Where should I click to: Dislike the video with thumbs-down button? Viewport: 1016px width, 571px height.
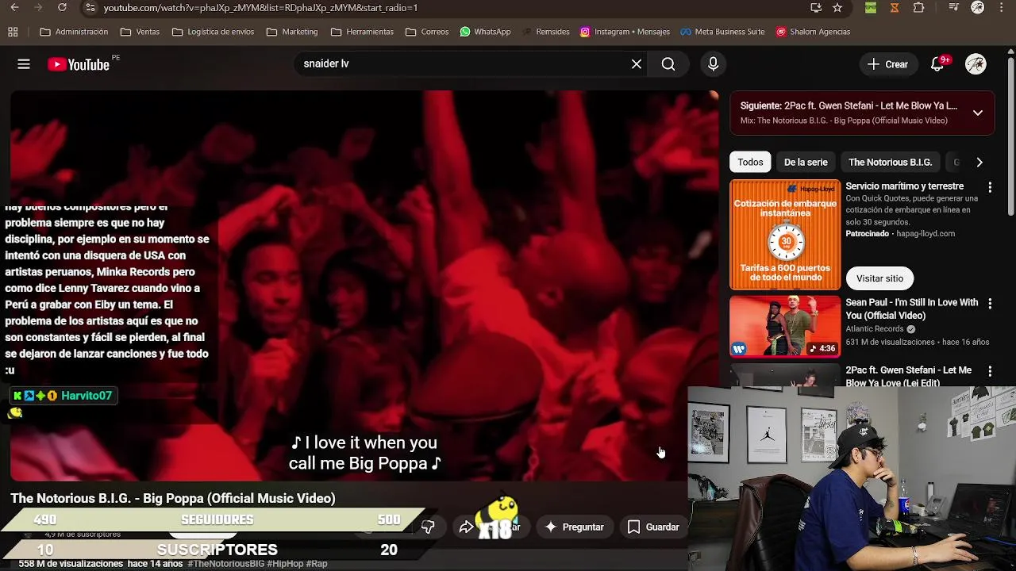click(428, 527)
